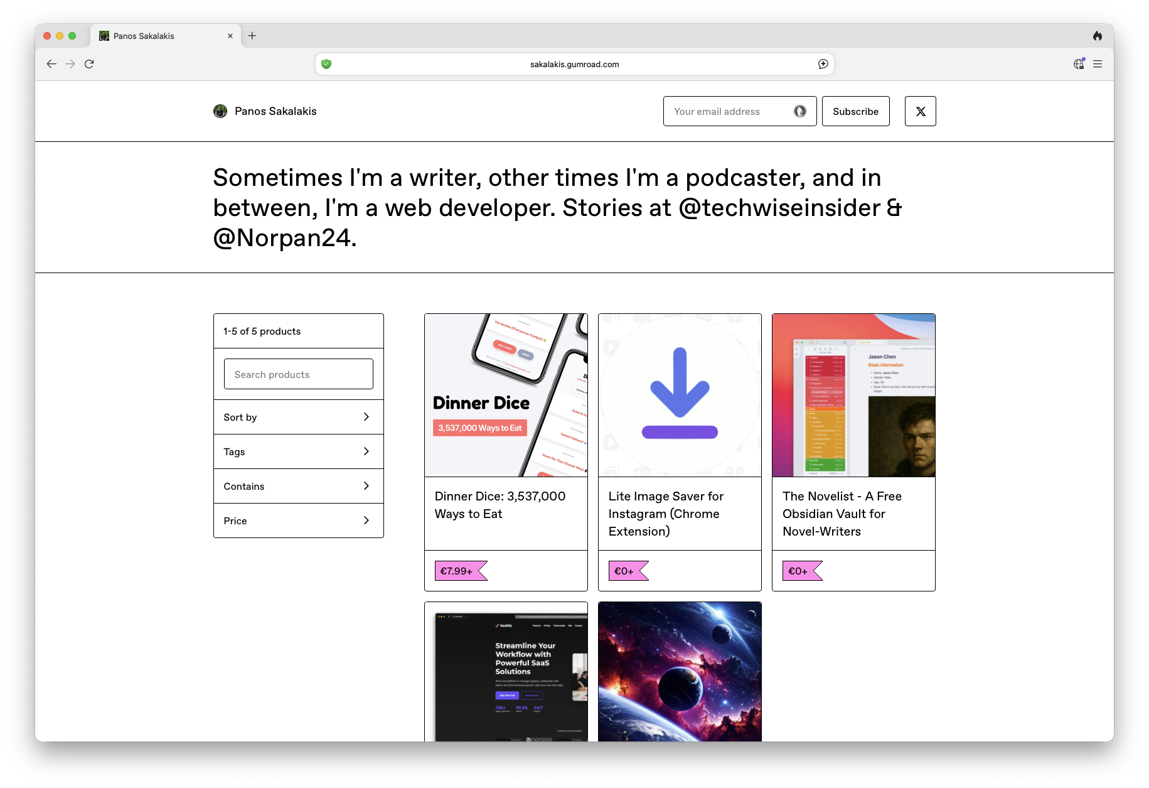This screenshot has height=788, width=1149.
Task: Click the password manager icon in email field
Action: (x=799, y=111)
